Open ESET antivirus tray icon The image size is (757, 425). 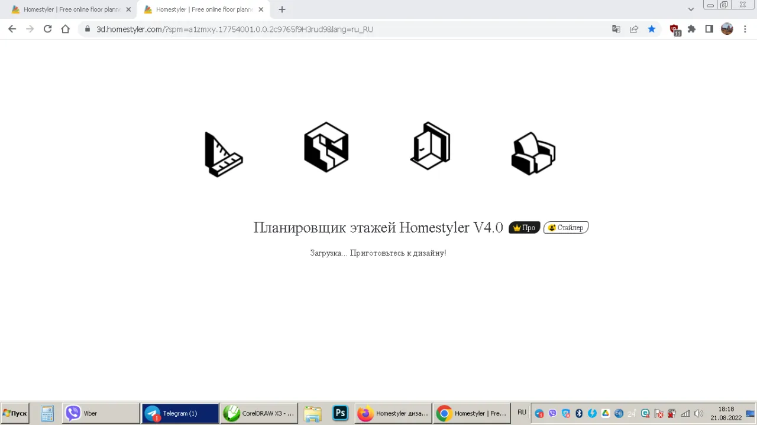click(645, 413)
